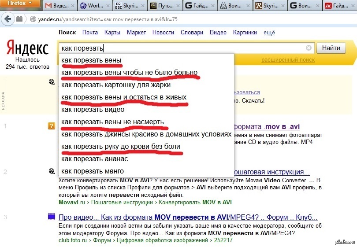Click the Gmail favicon on first tab
The image size is (357, 247).
tap(48, 6)
